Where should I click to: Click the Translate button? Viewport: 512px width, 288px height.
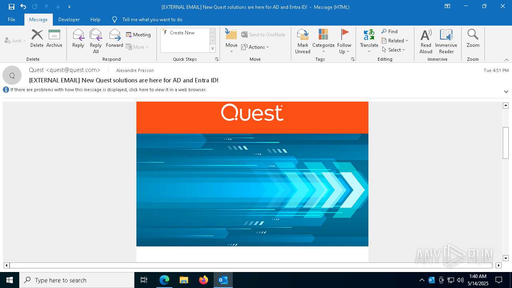(x=369, y=41)
